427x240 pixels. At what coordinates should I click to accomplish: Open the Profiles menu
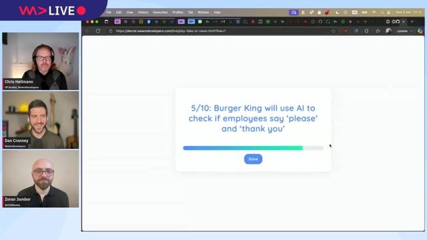coord(177,13)
